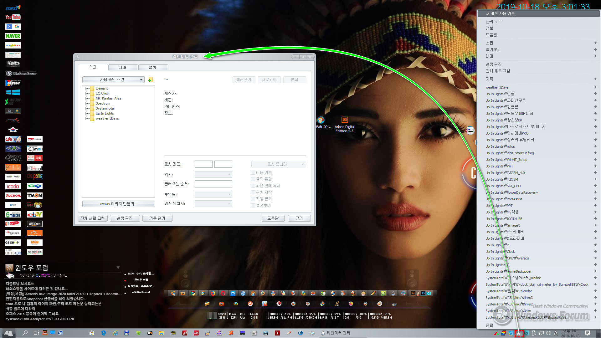Viewport: 601px width, 338px height.
Task: Click the 전체 새로 고침 dialog button
Action: 93,218
